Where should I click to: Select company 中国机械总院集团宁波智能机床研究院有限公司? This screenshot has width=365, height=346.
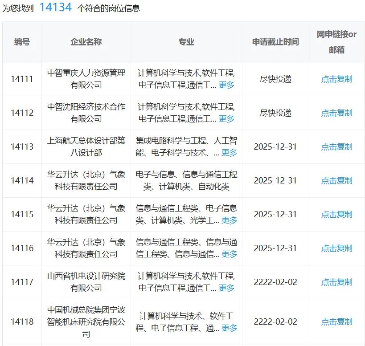point(86,322)
